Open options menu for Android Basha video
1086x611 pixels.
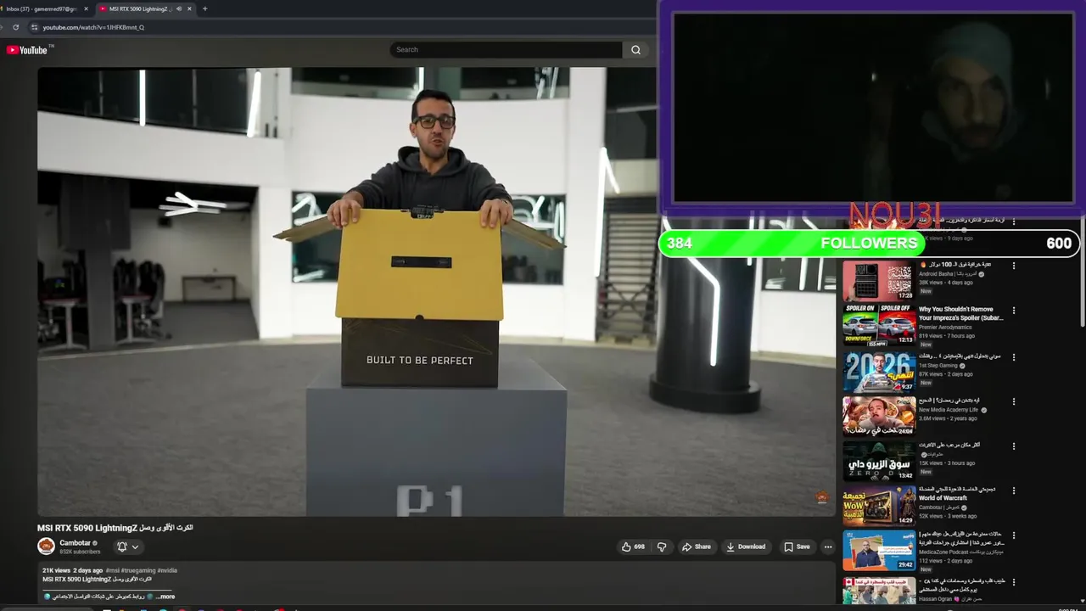point(1014,266)
